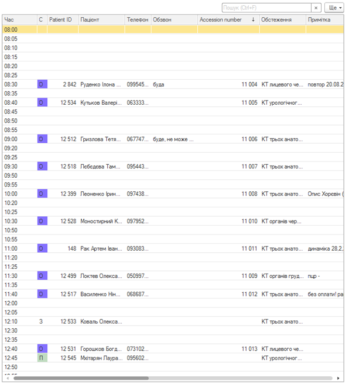Select patient Леоненко Ірина row name
The width and height of the screenshot is (345, 383).
tap(101, 194)
